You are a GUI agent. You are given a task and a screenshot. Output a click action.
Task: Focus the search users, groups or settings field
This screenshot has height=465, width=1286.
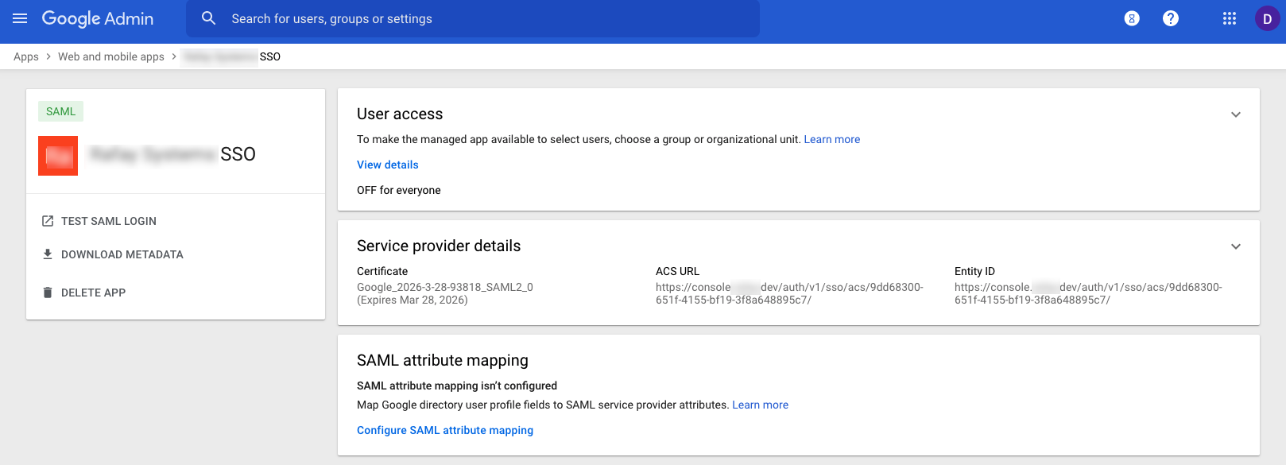473,18
